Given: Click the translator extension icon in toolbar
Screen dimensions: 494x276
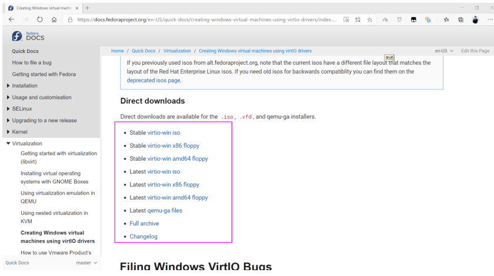Looking at the screenshot, I should [428, 19].
